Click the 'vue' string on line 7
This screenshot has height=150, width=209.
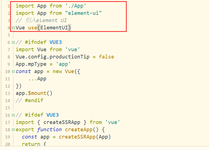click(x=72, y=50)
